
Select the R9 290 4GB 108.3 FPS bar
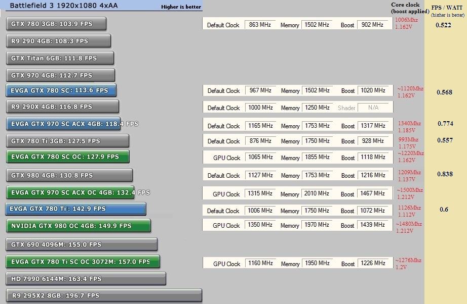click(x=58, y=41)
